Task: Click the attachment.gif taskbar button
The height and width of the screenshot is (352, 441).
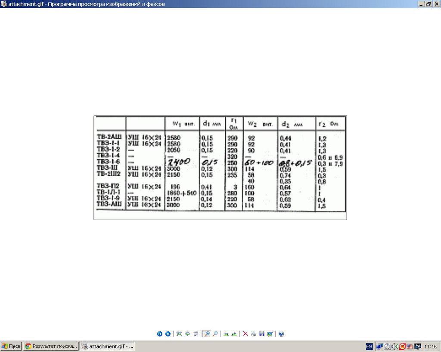Action: tap(108, 346)
